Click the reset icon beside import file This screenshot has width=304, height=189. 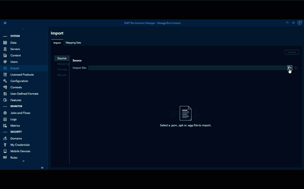tap(296, 68)
